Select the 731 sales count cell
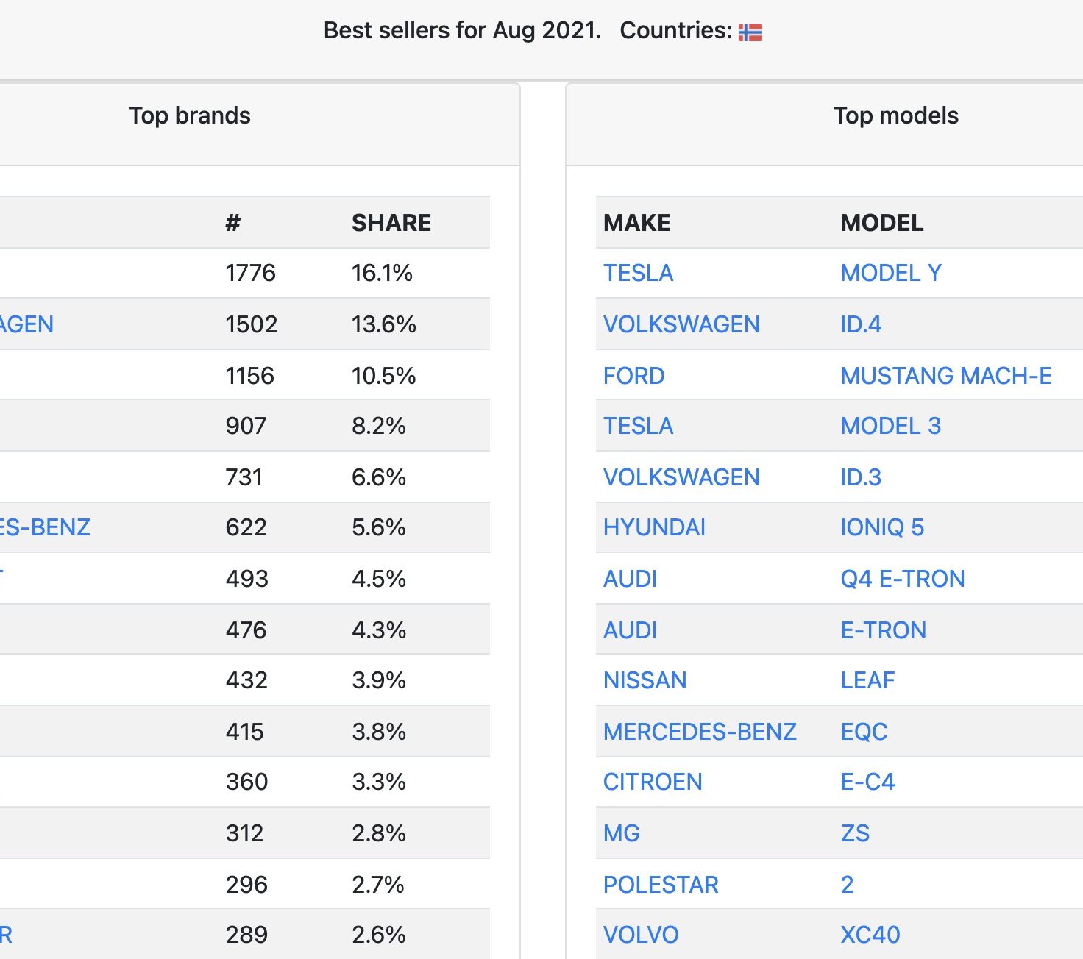The height and width of the screenshot is (959, 1083). [244, 477]
